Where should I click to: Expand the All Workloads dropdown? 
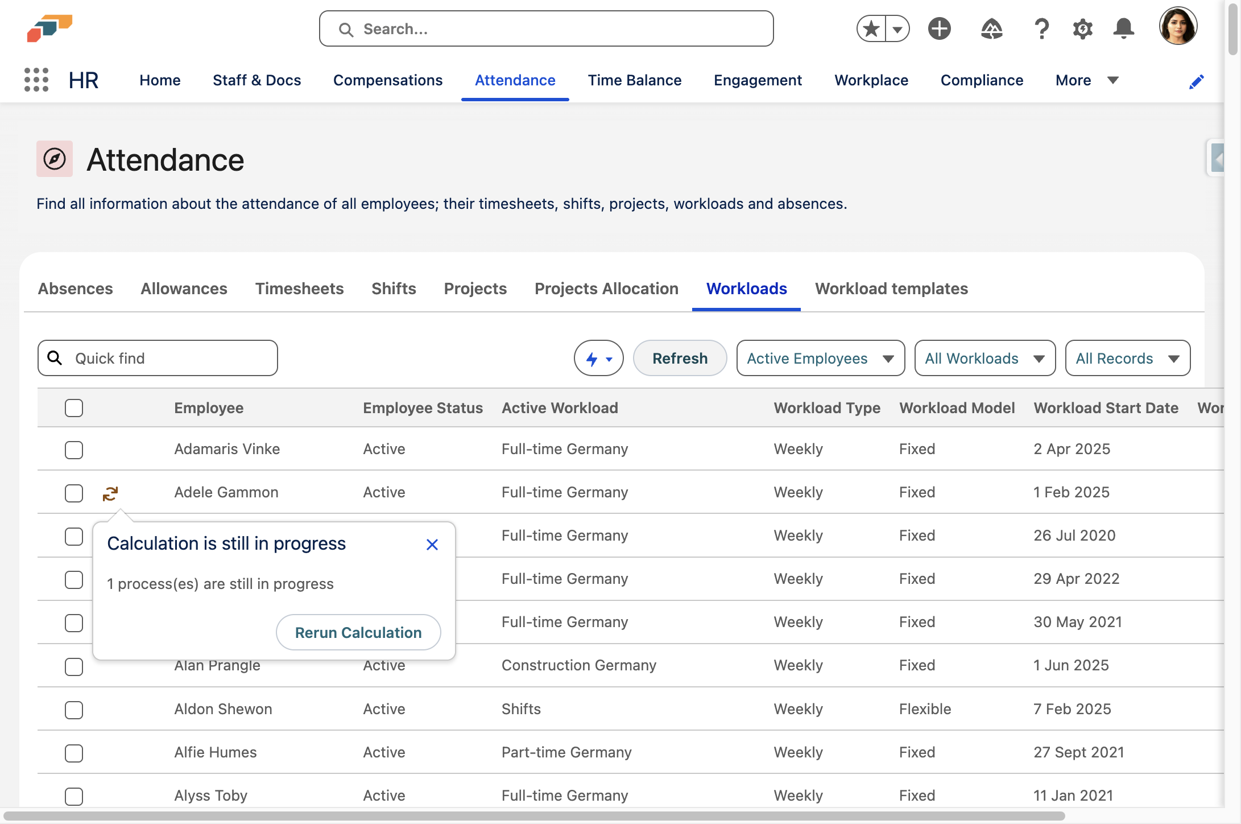pyautogui.click(x=984, y=358)
